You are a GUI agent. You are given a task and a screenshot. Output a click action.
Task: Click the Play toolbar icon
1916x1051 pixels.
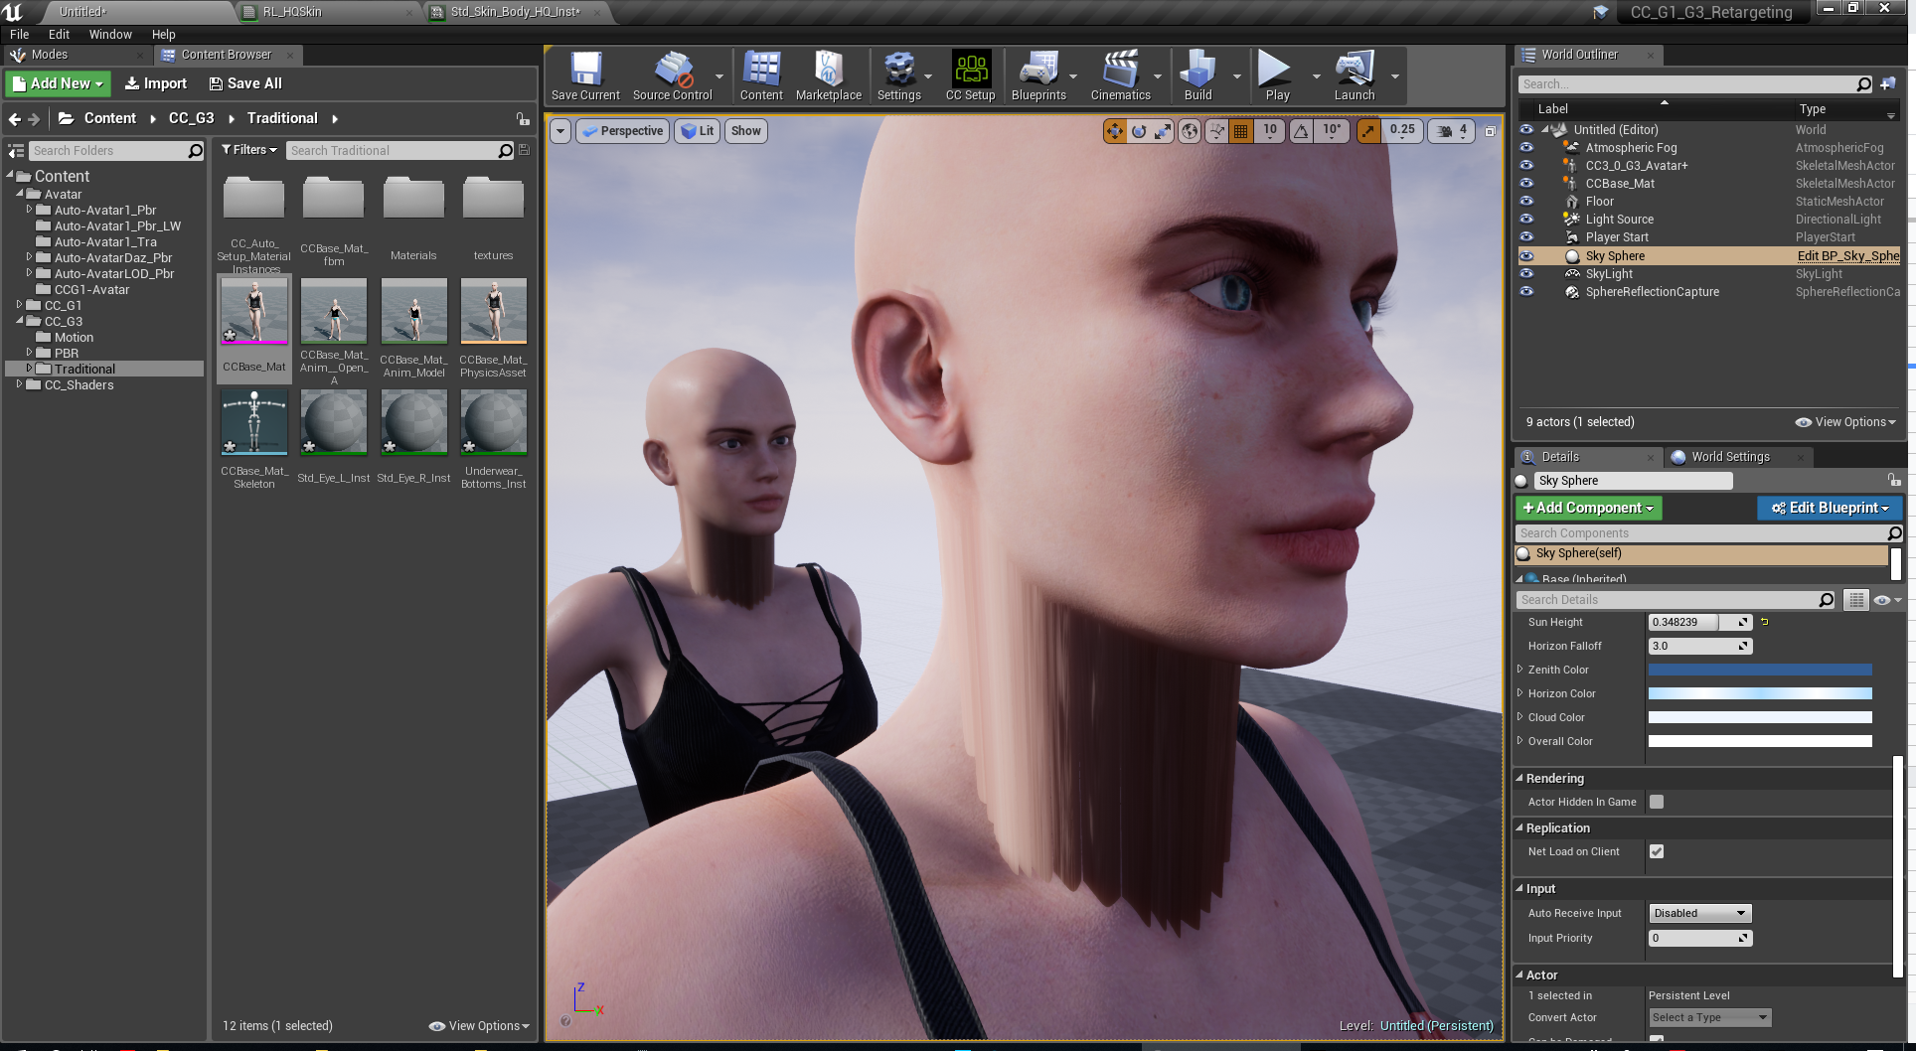pyautogui.click(x=1277, y=75)
